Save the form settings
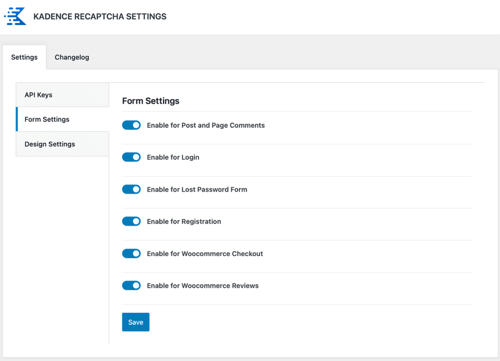Viewport: 500px width, 361px height. tap(136, 322)
